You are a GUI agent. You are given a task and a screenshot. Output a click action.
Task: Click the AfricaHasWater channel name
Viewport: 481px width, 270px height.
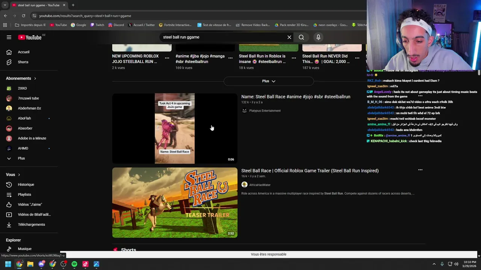(260, 185)
